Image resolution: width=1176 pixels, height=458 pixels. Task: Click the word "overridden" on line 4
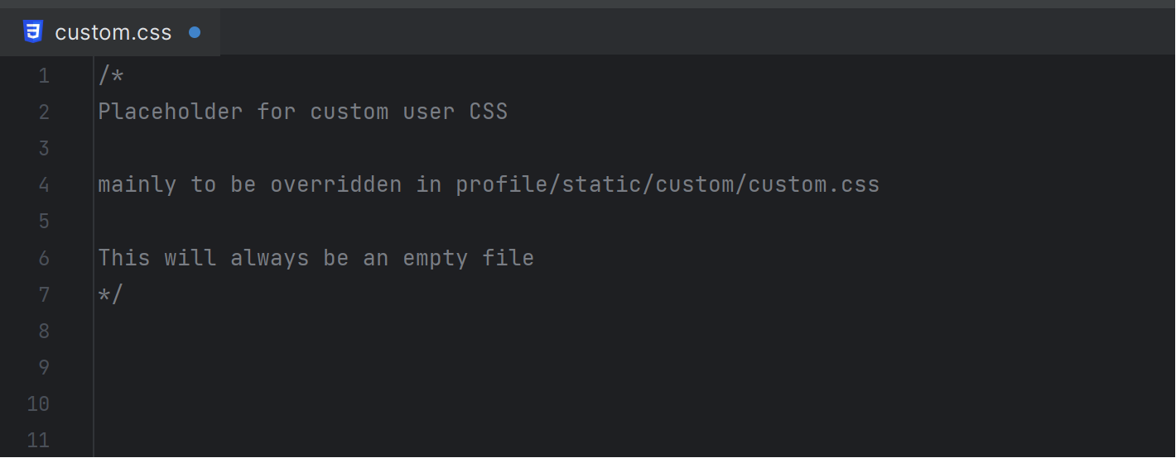pos(336,184)
